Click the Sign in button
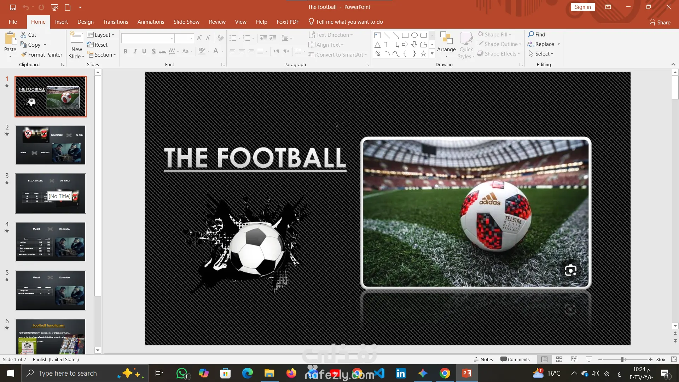 582,7
